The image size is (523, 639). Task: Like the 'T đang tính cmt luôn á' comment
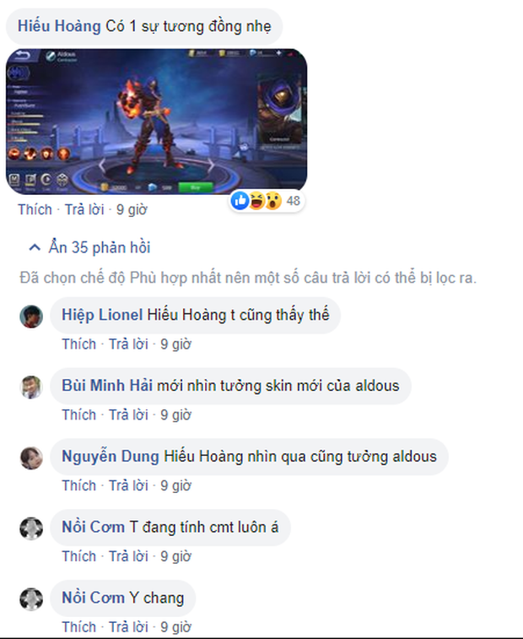click(x=79, y=556)
